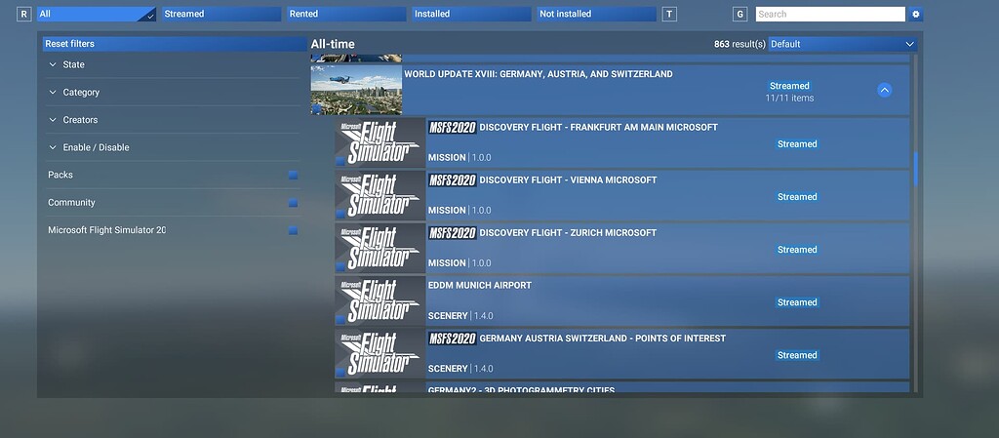Viewport: 999px width, 438px height.
Task: Click the T shortcut key icon
Action: click(669, 14)
